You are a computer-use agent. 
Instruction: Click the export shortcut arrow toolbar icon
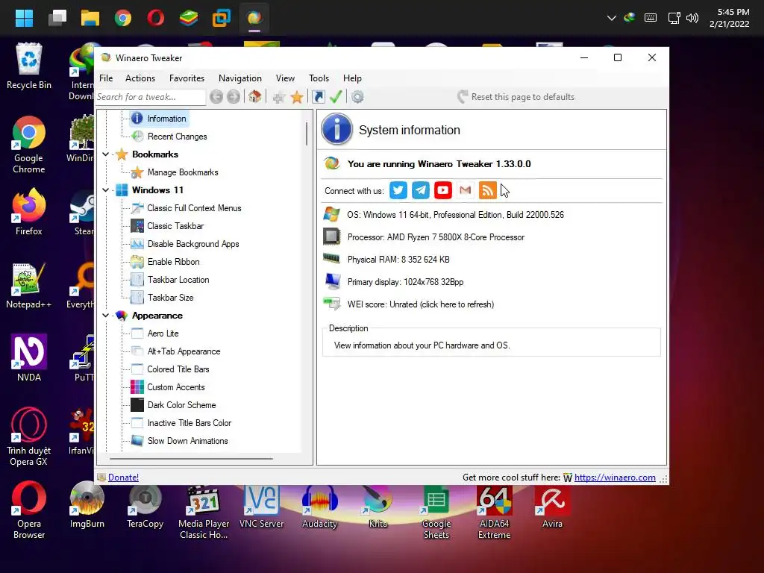[x=318, y=97]
